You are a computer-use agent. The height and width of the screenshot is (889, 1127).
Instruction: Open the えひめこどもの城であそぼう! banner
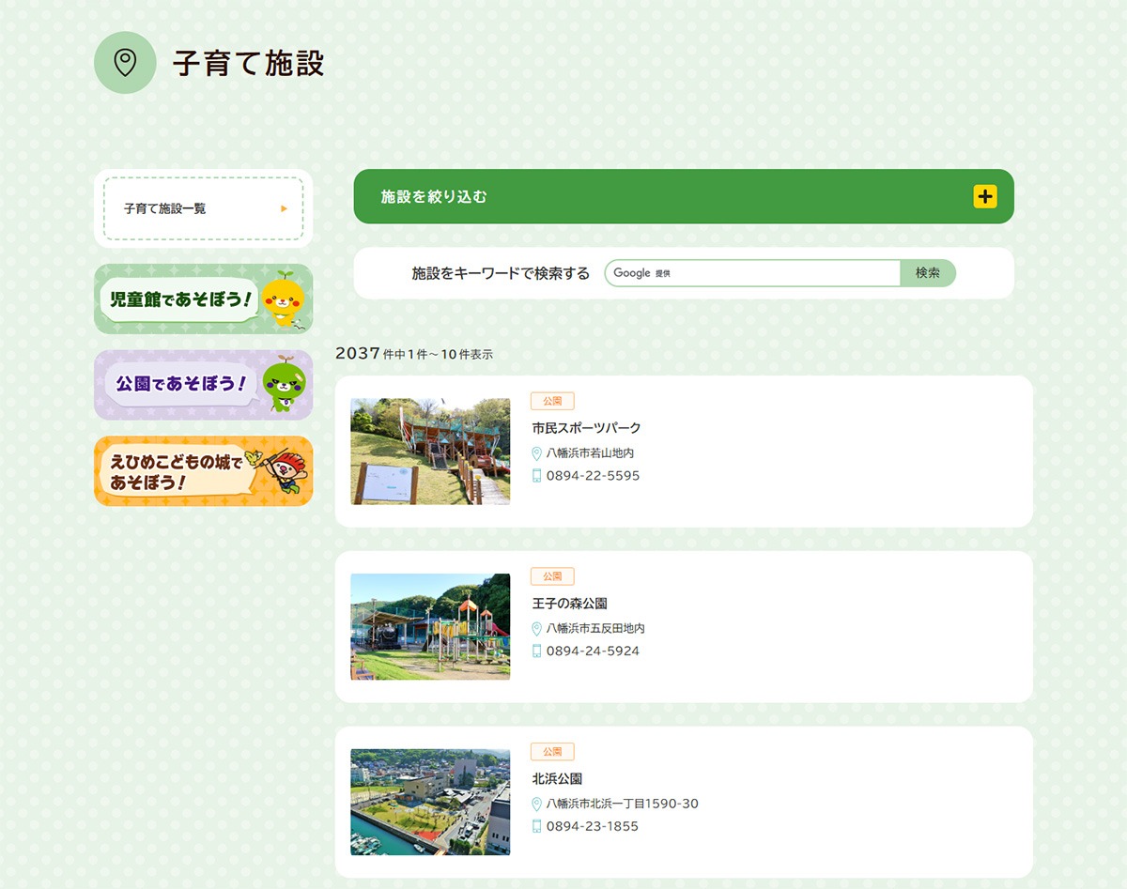click(203, 471)
